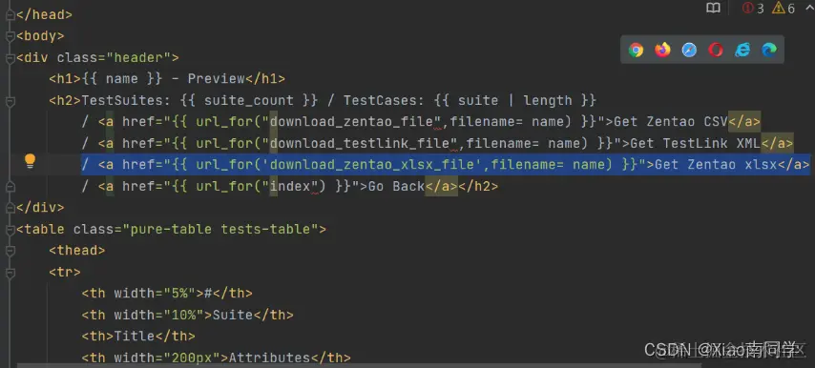Image resolution: width=815 pixels, height=368 pixels.
Task: Open the page preview in Safari
Action: (x=689, y=50)
